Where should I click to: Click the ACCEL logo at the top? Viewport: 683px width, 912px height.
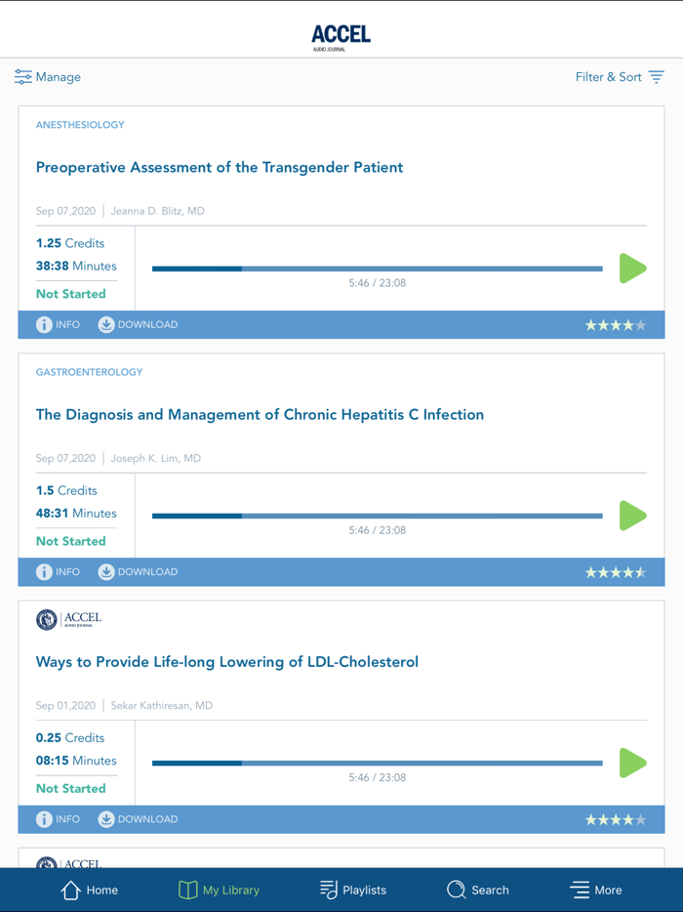tap(341, 32)
